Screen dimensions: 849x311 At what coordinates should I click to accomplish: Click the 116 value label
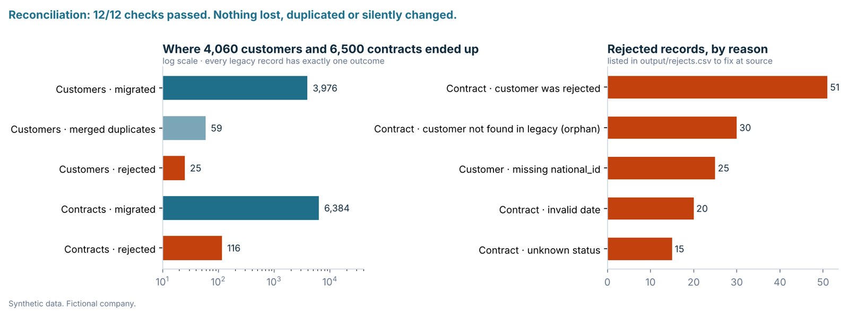click(x=233, y=248)
